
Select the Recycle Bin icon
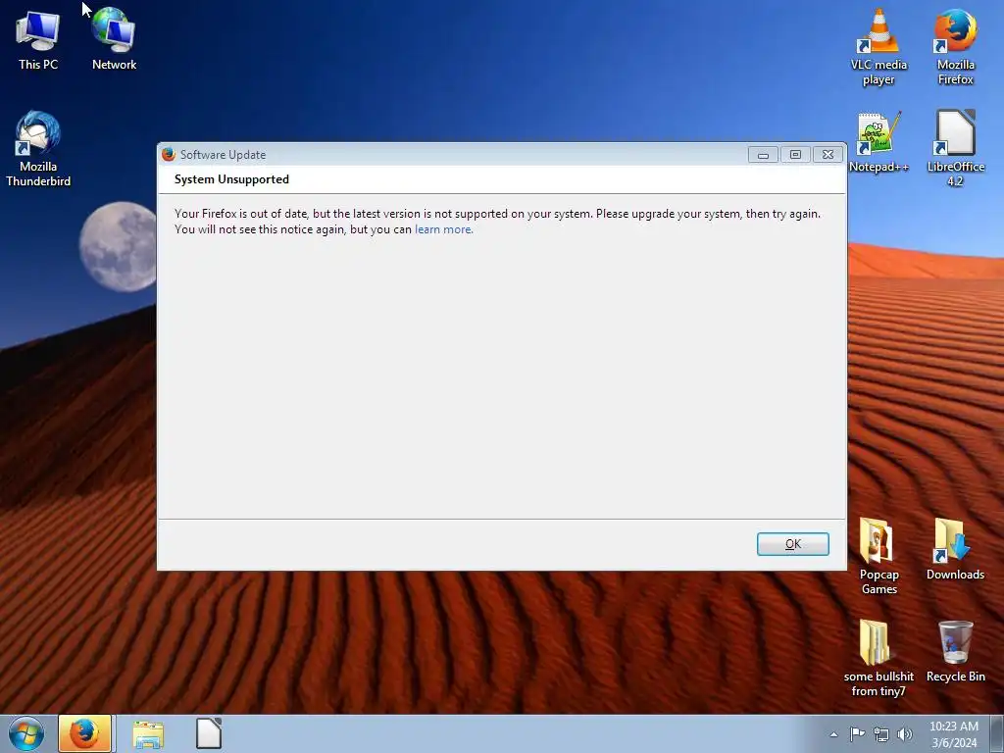click(955, 652)
